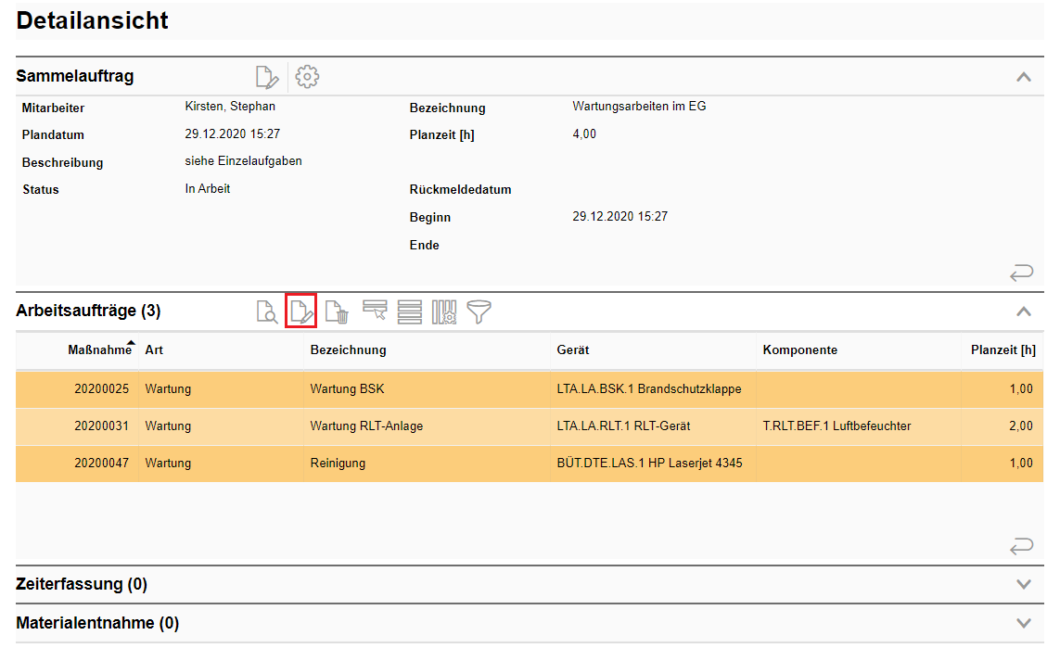Select the Wartung RLT-Anlage row
The width and height of the screenshot is (1060, 648).
[365, 426]
